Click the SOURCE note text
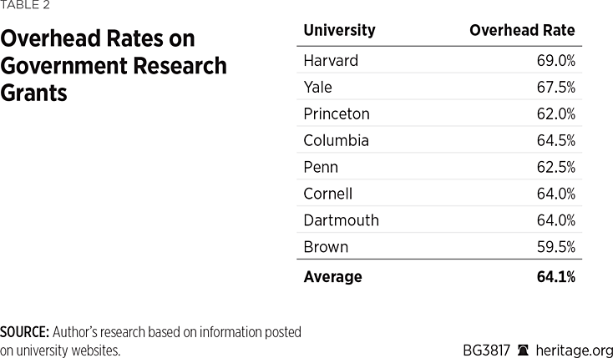 [151, 340]
